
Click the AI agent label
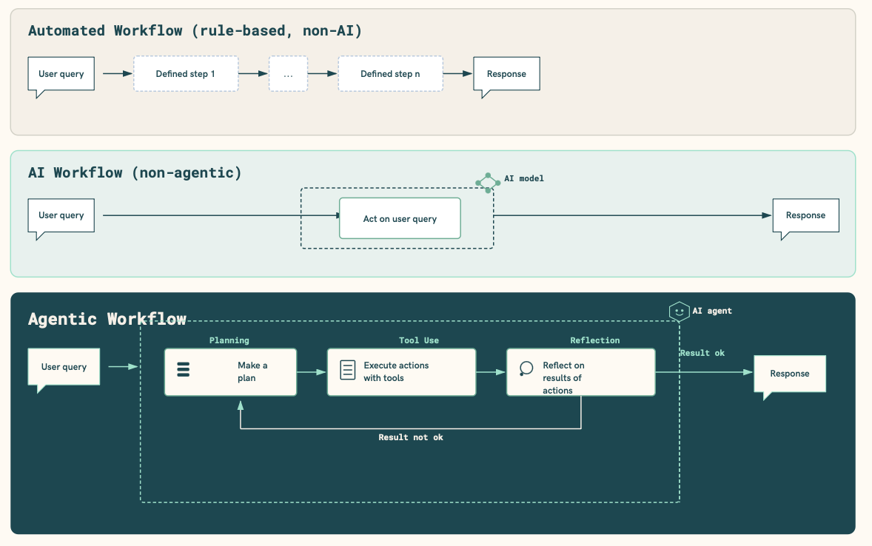(x=712, y=311)
